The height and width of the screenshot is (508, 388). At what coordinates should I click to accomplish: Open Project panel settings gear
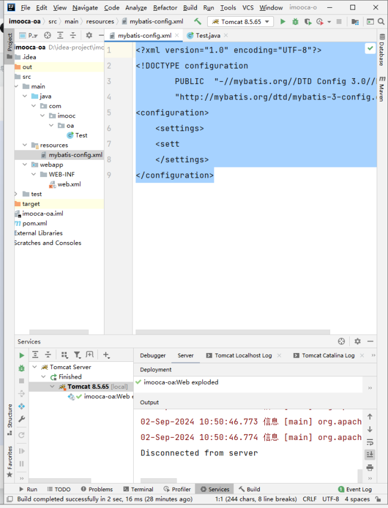[x=89, y=35]
